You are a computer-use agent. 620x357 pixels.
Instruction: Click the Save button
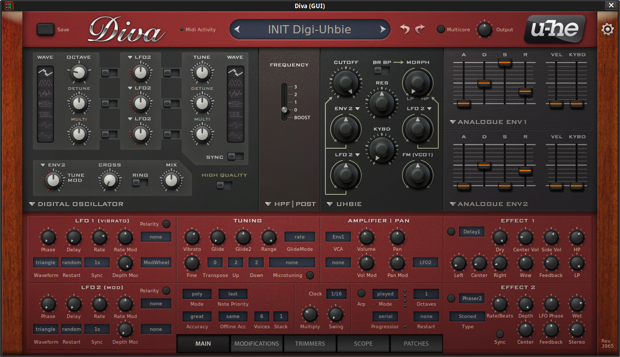[46, 29]
